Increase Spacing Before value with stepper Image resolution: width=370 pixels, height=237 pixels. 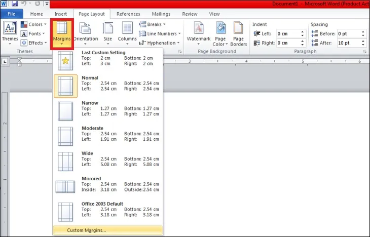[x=361, y=31]
